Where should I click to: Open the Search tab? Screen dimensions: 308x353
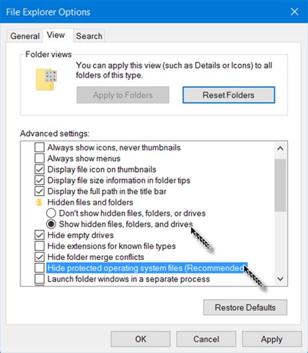[x=89, y=36]
